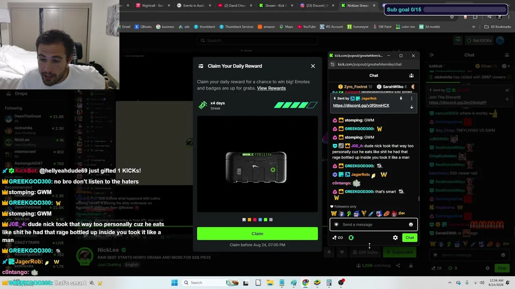
Task: Bookmark this page with the star icon
Action: coord(452,17)
